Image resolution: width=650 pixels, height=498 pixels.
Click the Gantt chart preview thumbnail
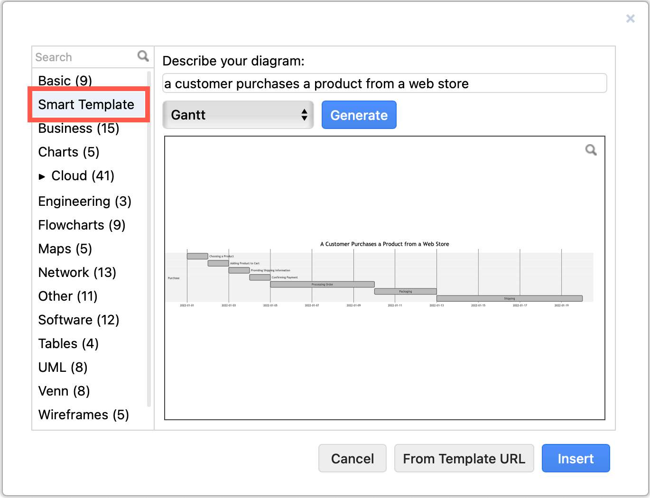(384, 277)
